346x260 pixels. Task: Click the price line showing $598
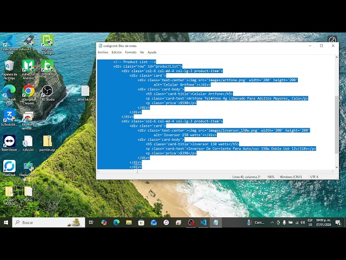pos(171,103)
